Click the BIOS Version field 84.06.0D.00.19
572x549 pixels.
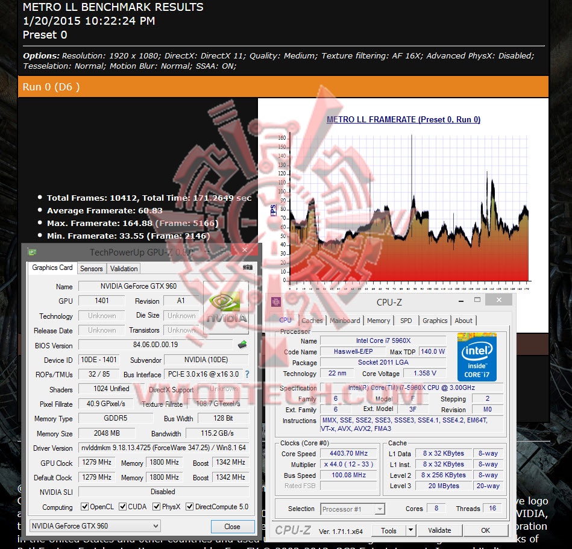pyautogui.click(x=156, y=345)
